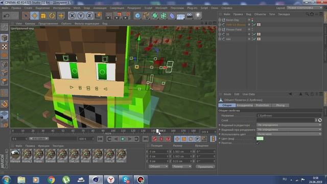
Task: Toggle green checkmark for 55 object
Action: pyautogui.click(x=254, y=34)
